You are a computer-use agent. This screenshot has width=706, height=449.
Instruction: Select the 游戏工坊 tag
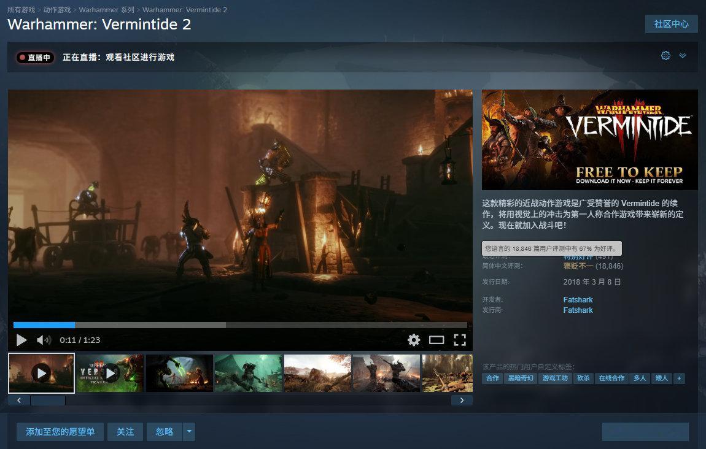555,378
